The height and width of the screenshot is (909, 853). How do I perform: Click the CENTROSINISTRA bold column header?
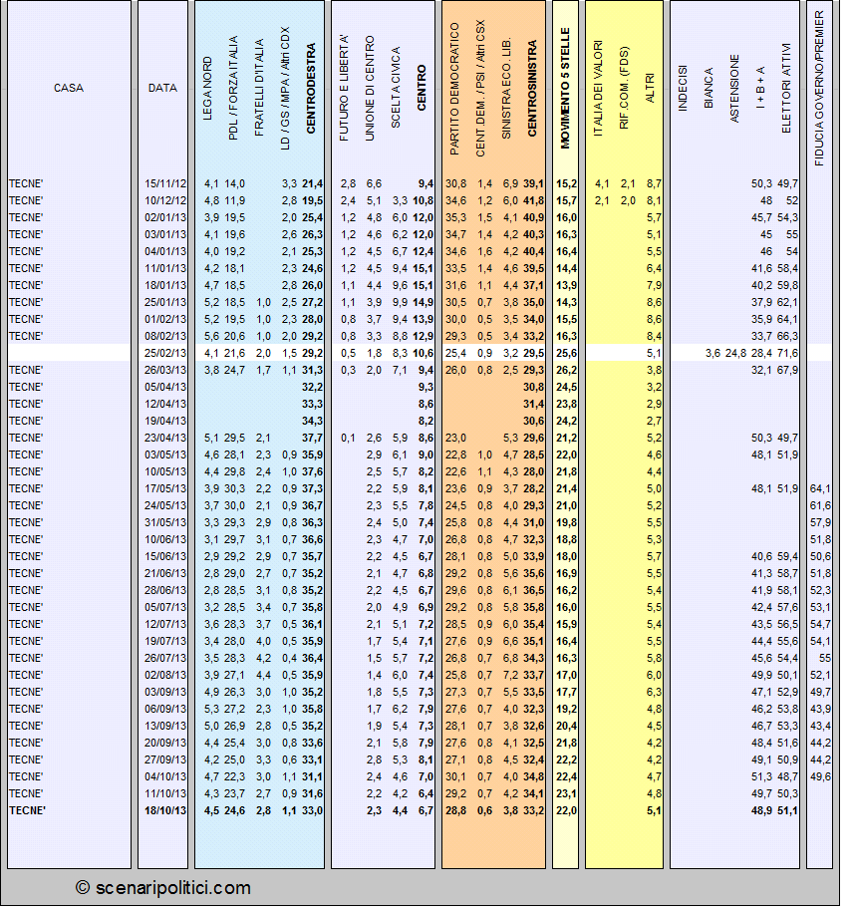coord(532,88)
